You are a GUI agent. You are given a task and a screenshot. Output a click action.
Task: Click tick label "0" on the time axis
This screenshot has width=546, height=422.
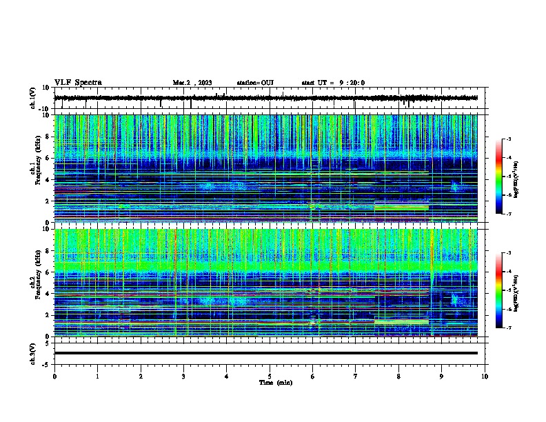click(x=54, y=376)
